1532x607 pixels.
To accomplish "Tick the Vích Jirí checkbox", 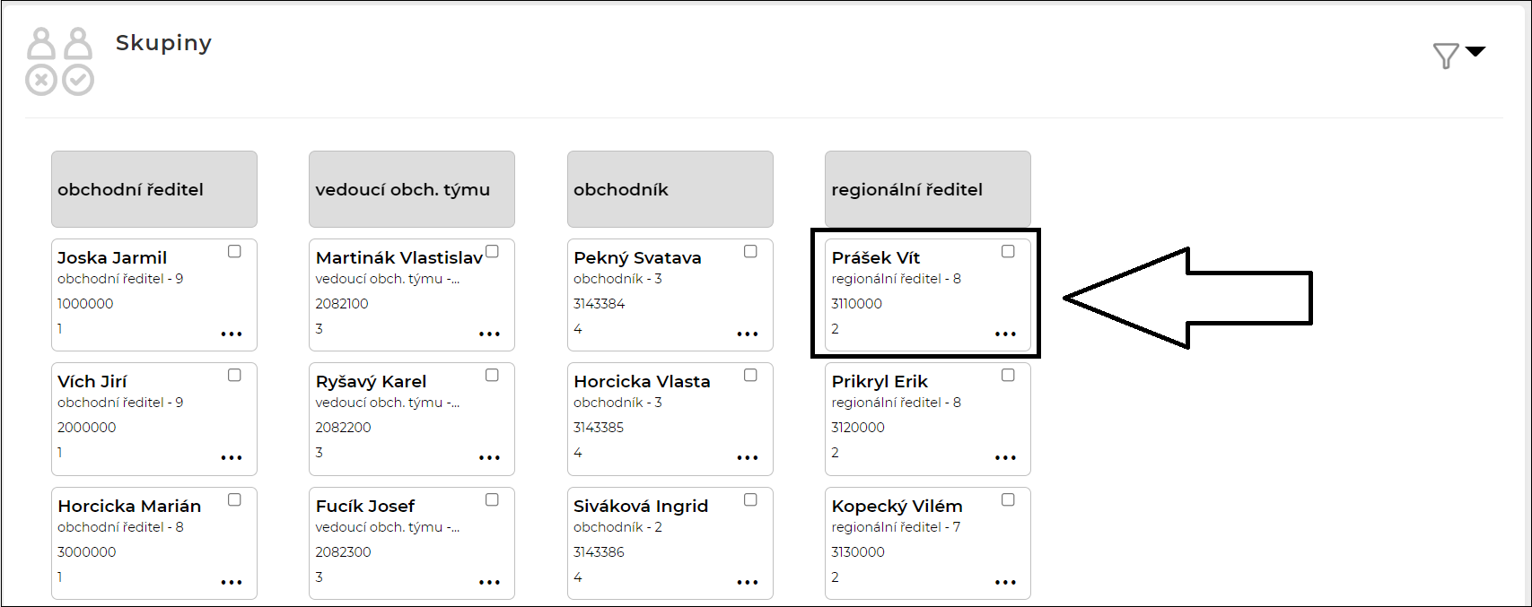I will (234, 376).
